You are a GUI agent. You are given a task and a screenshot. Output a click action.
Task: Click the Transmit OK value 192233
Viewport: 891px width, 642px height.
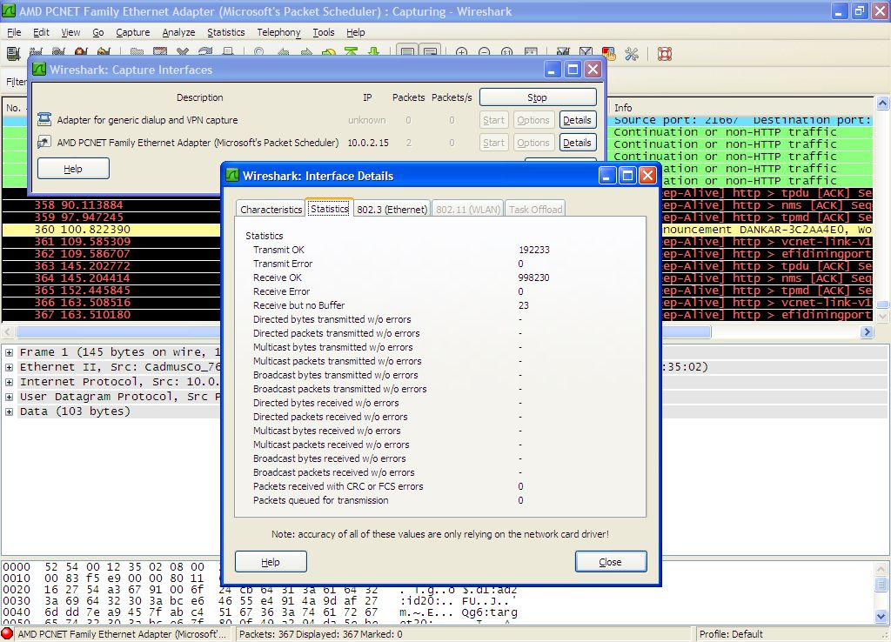coord(533,250)
